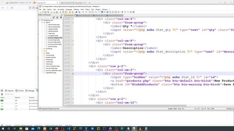
Task: Open the Inspector devtools tab
Action: pyautogui.click(x=10, y=91)
